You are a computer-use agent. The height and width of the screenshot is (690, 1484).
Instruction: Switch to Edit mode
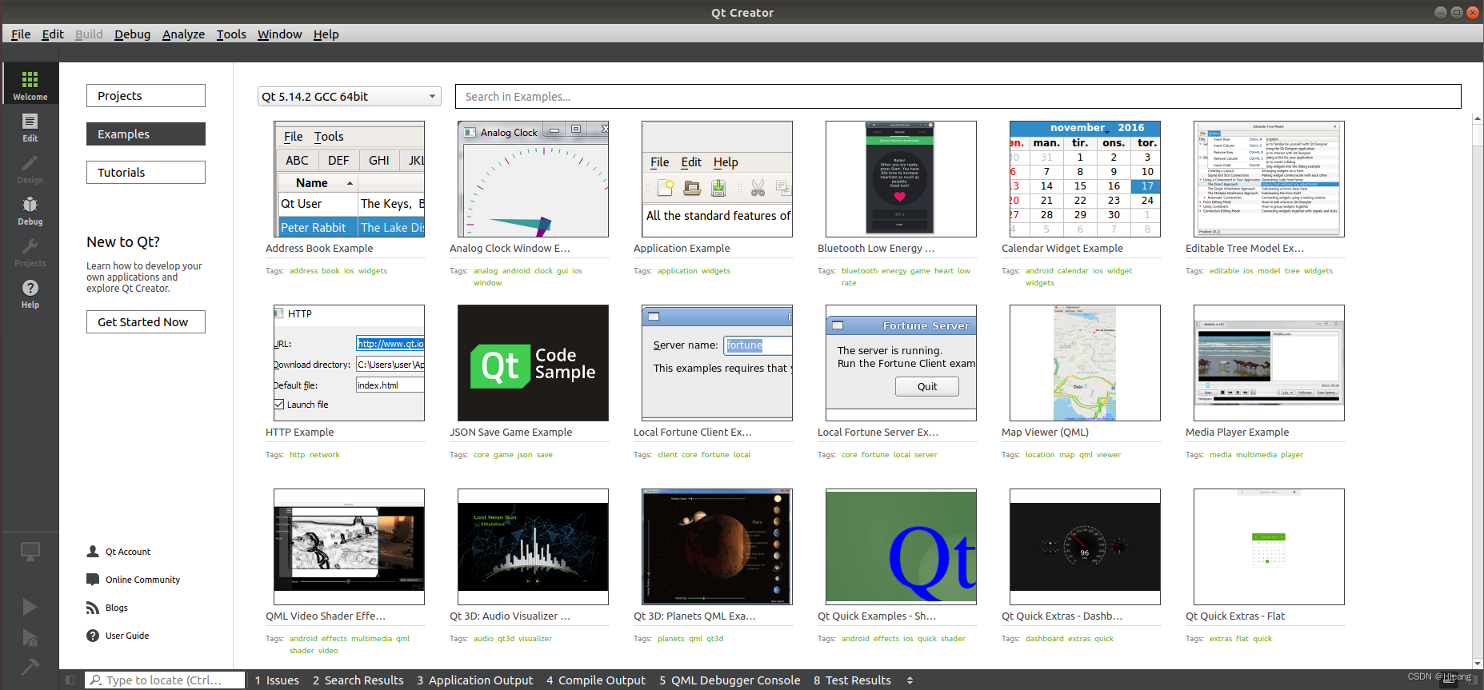pyautogui.click(x=30, y=126)
